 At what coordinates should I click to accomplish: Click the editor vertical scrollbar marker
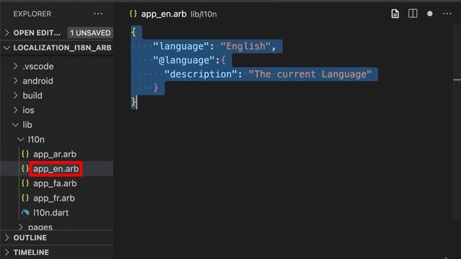(457, 80)
